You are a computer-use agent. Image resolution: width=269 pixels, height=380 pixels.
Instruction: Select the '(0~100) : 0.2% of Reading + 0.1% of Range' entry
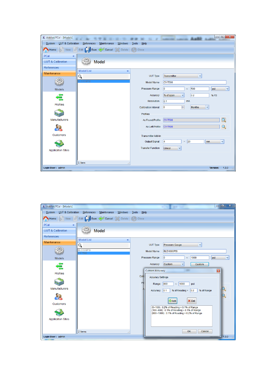(175, 307)
